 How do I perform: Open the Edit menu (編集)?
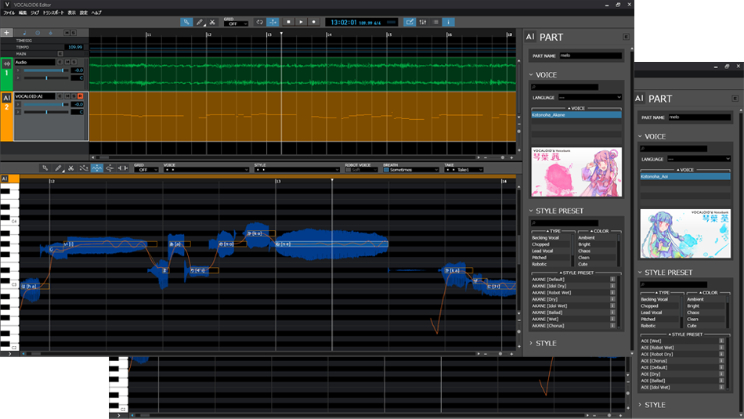tap(23, 13)
